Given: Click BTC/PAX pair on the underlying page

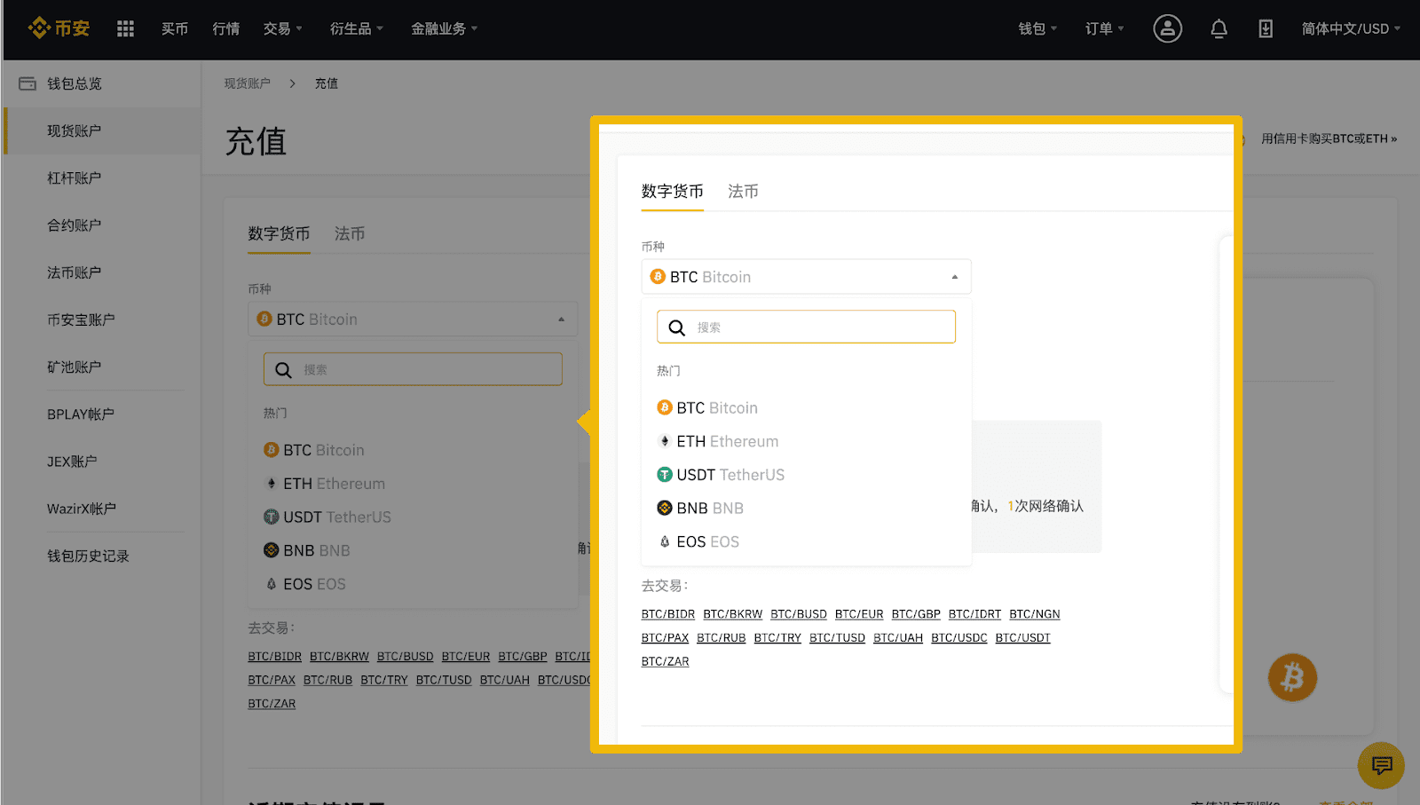Looking at the screenshot, I should (x=271, y=680).
